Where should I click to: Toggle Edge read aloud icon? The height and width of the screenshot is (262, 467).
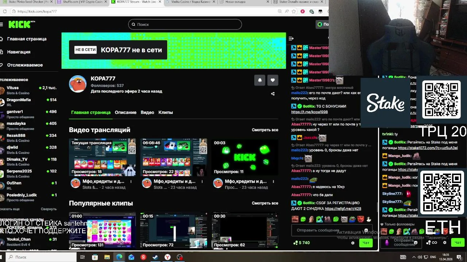tap(287, 11)
